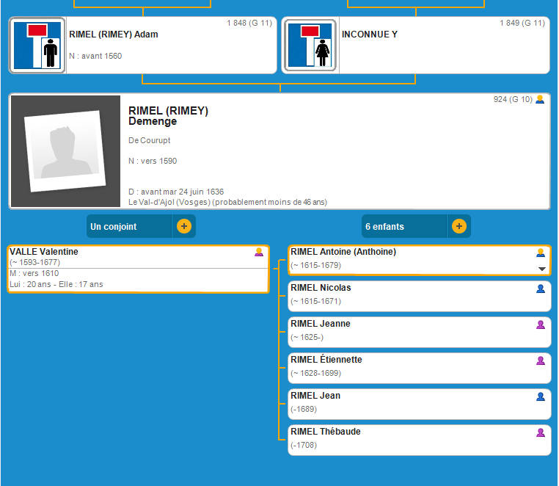This screenshot has width=559, height=486.
Task: Click the plus icon beside Un conjoint
Action: [184, 226]
